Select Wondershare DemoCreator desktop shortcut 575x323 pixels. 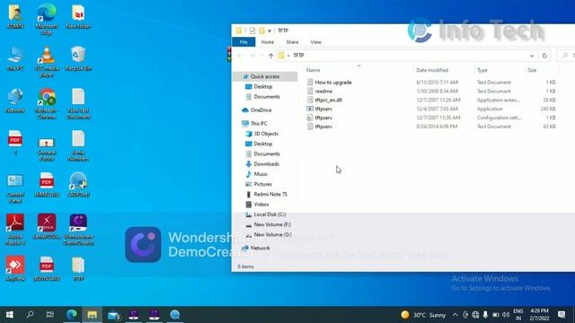(78, 230)
